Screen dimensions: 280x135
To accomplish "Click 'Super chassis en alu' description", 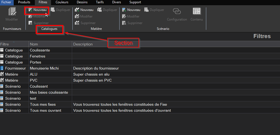I will pyautogui.click(x=91, y=74).
